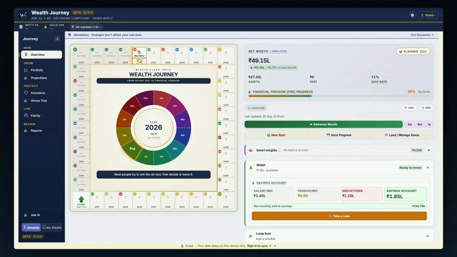Click the lock icon beside Reports
The image size is (457, 257).
[x=26, y=131]
